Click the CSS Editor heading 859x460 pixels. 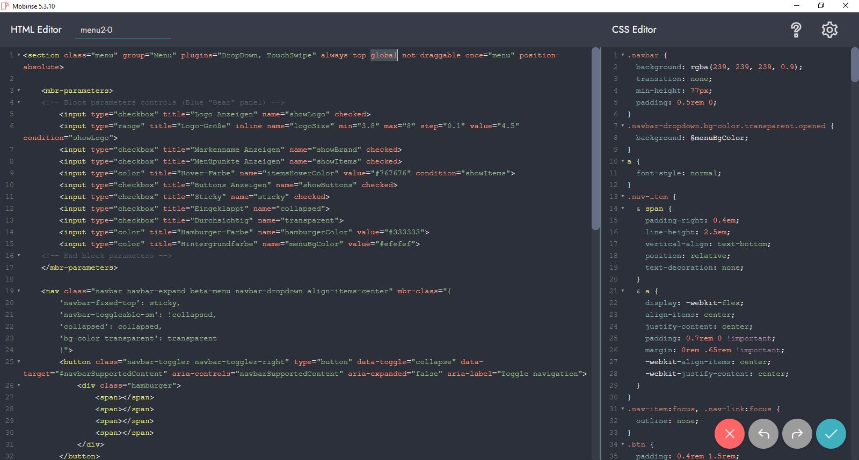[x=634, y=29]
